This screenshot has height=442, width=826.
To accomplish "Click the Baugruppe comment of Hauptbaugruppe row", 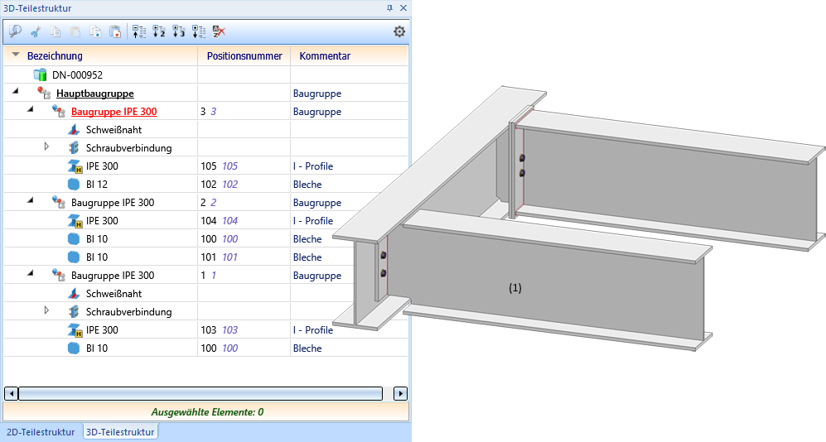I will [x=317, y=94].
